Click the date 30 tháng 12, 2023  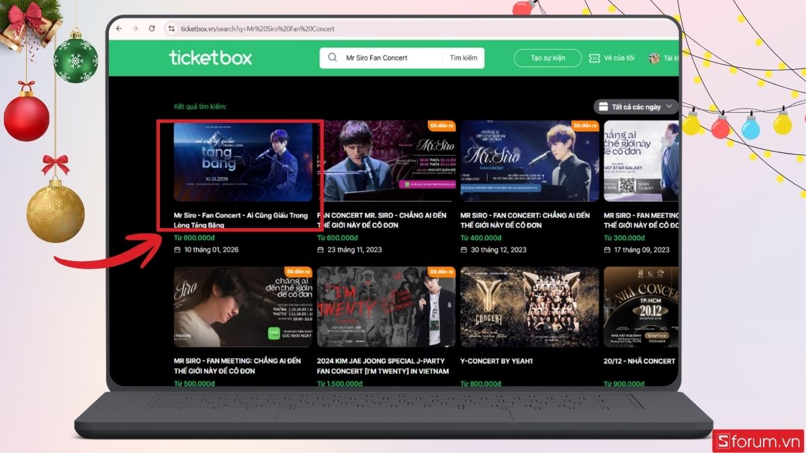tap(498, 250)
